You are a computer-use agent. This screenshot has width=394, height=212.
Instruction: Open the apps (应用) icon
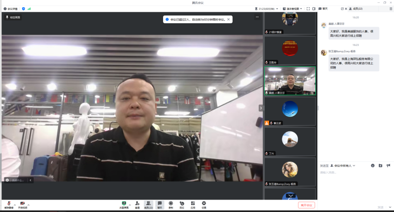[x=193, y=204]
